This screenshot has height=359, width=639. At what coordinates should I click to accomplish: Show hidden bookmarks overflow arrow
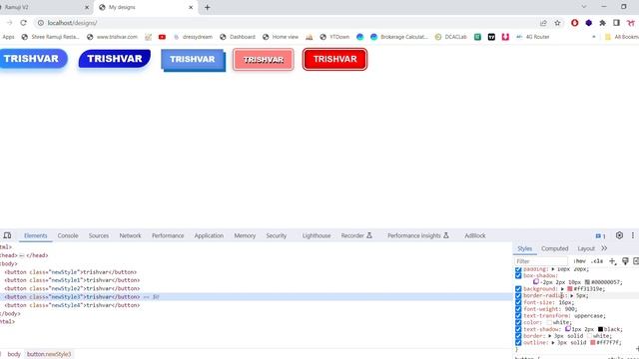593,37
